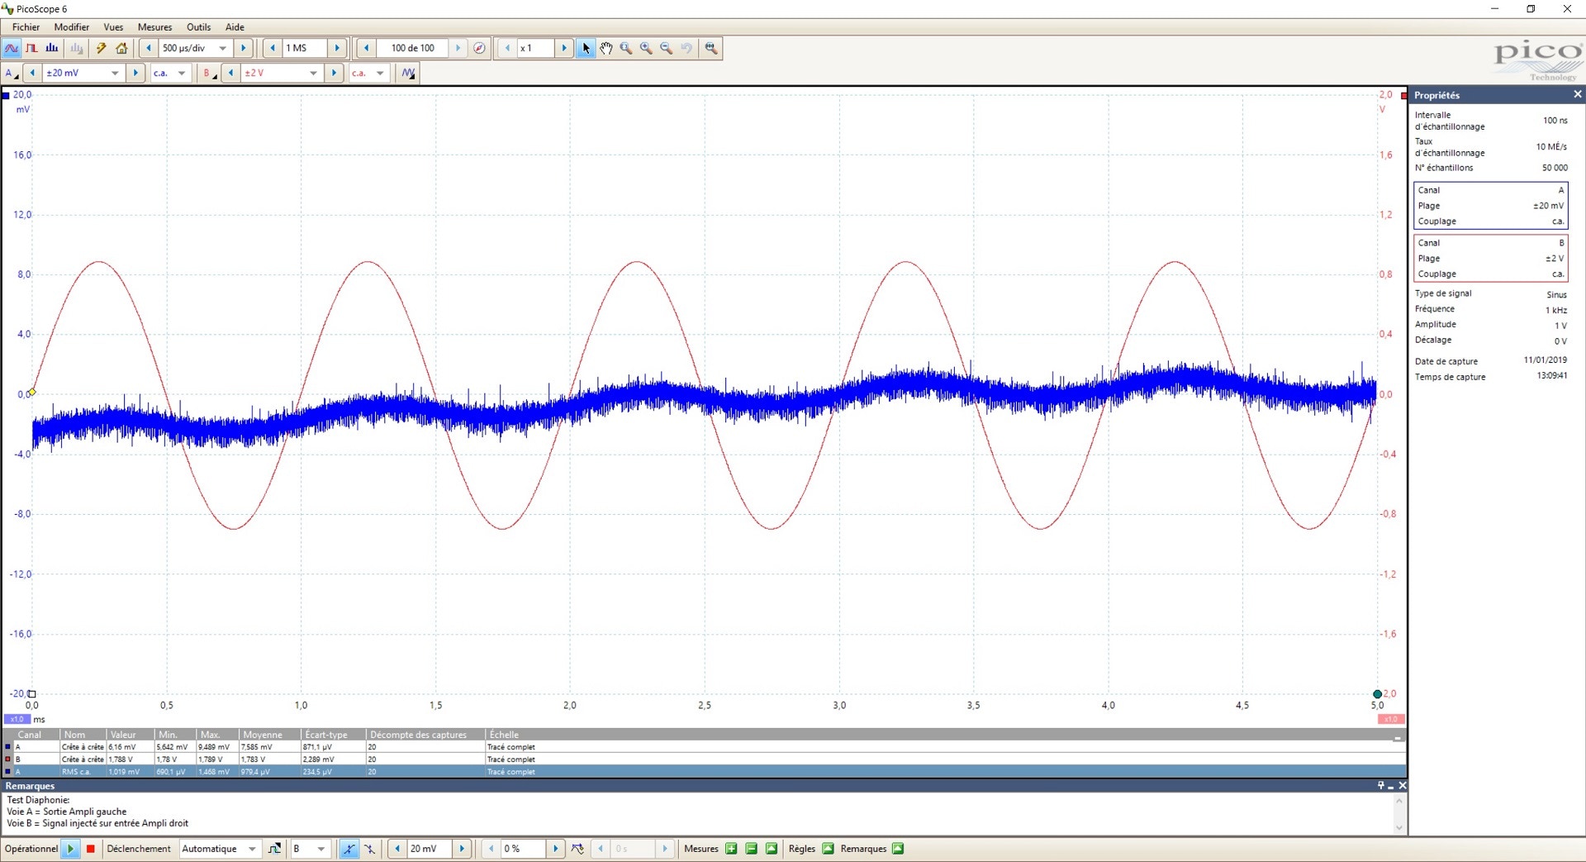Screen dimensions: 1586x862
Task: Click Channel B red axis scale button
Action: (x=1391, y=719)
